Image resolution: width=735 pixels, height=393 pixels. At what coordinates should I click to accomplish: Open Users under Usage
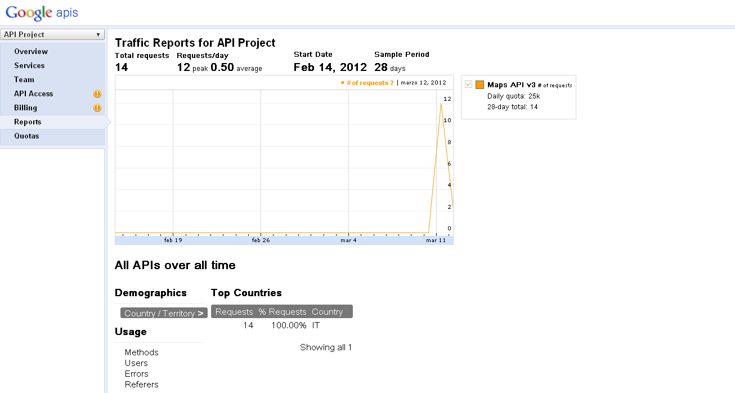pos(136,363)
